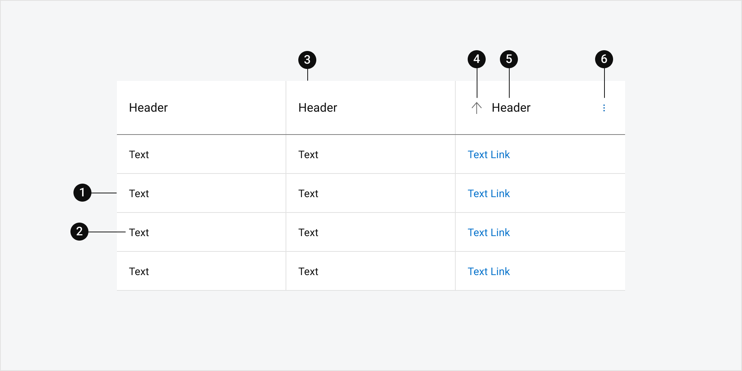Select last row Text in middle column
Screen dimensions: 742x371
point(308,271)
